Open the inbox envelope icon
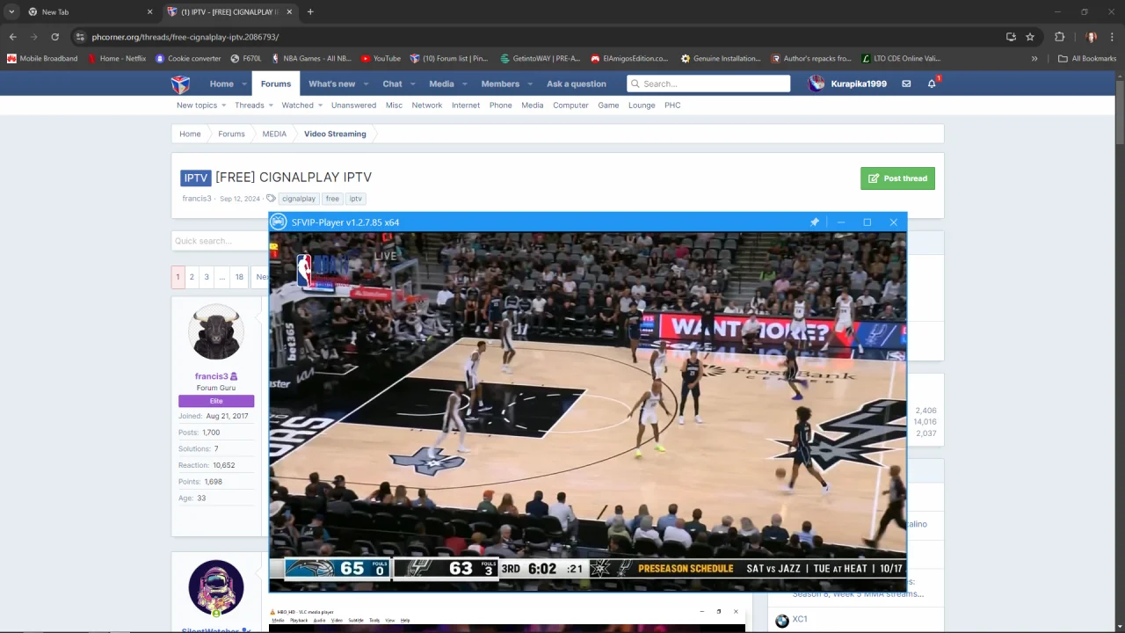 click(906, 84)
